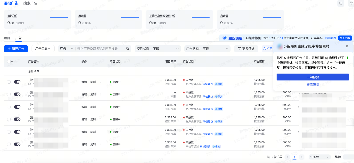Enter fullscreen with the expand icon
This screenshot has width=354, height=163.
click(x=341, y=3)
